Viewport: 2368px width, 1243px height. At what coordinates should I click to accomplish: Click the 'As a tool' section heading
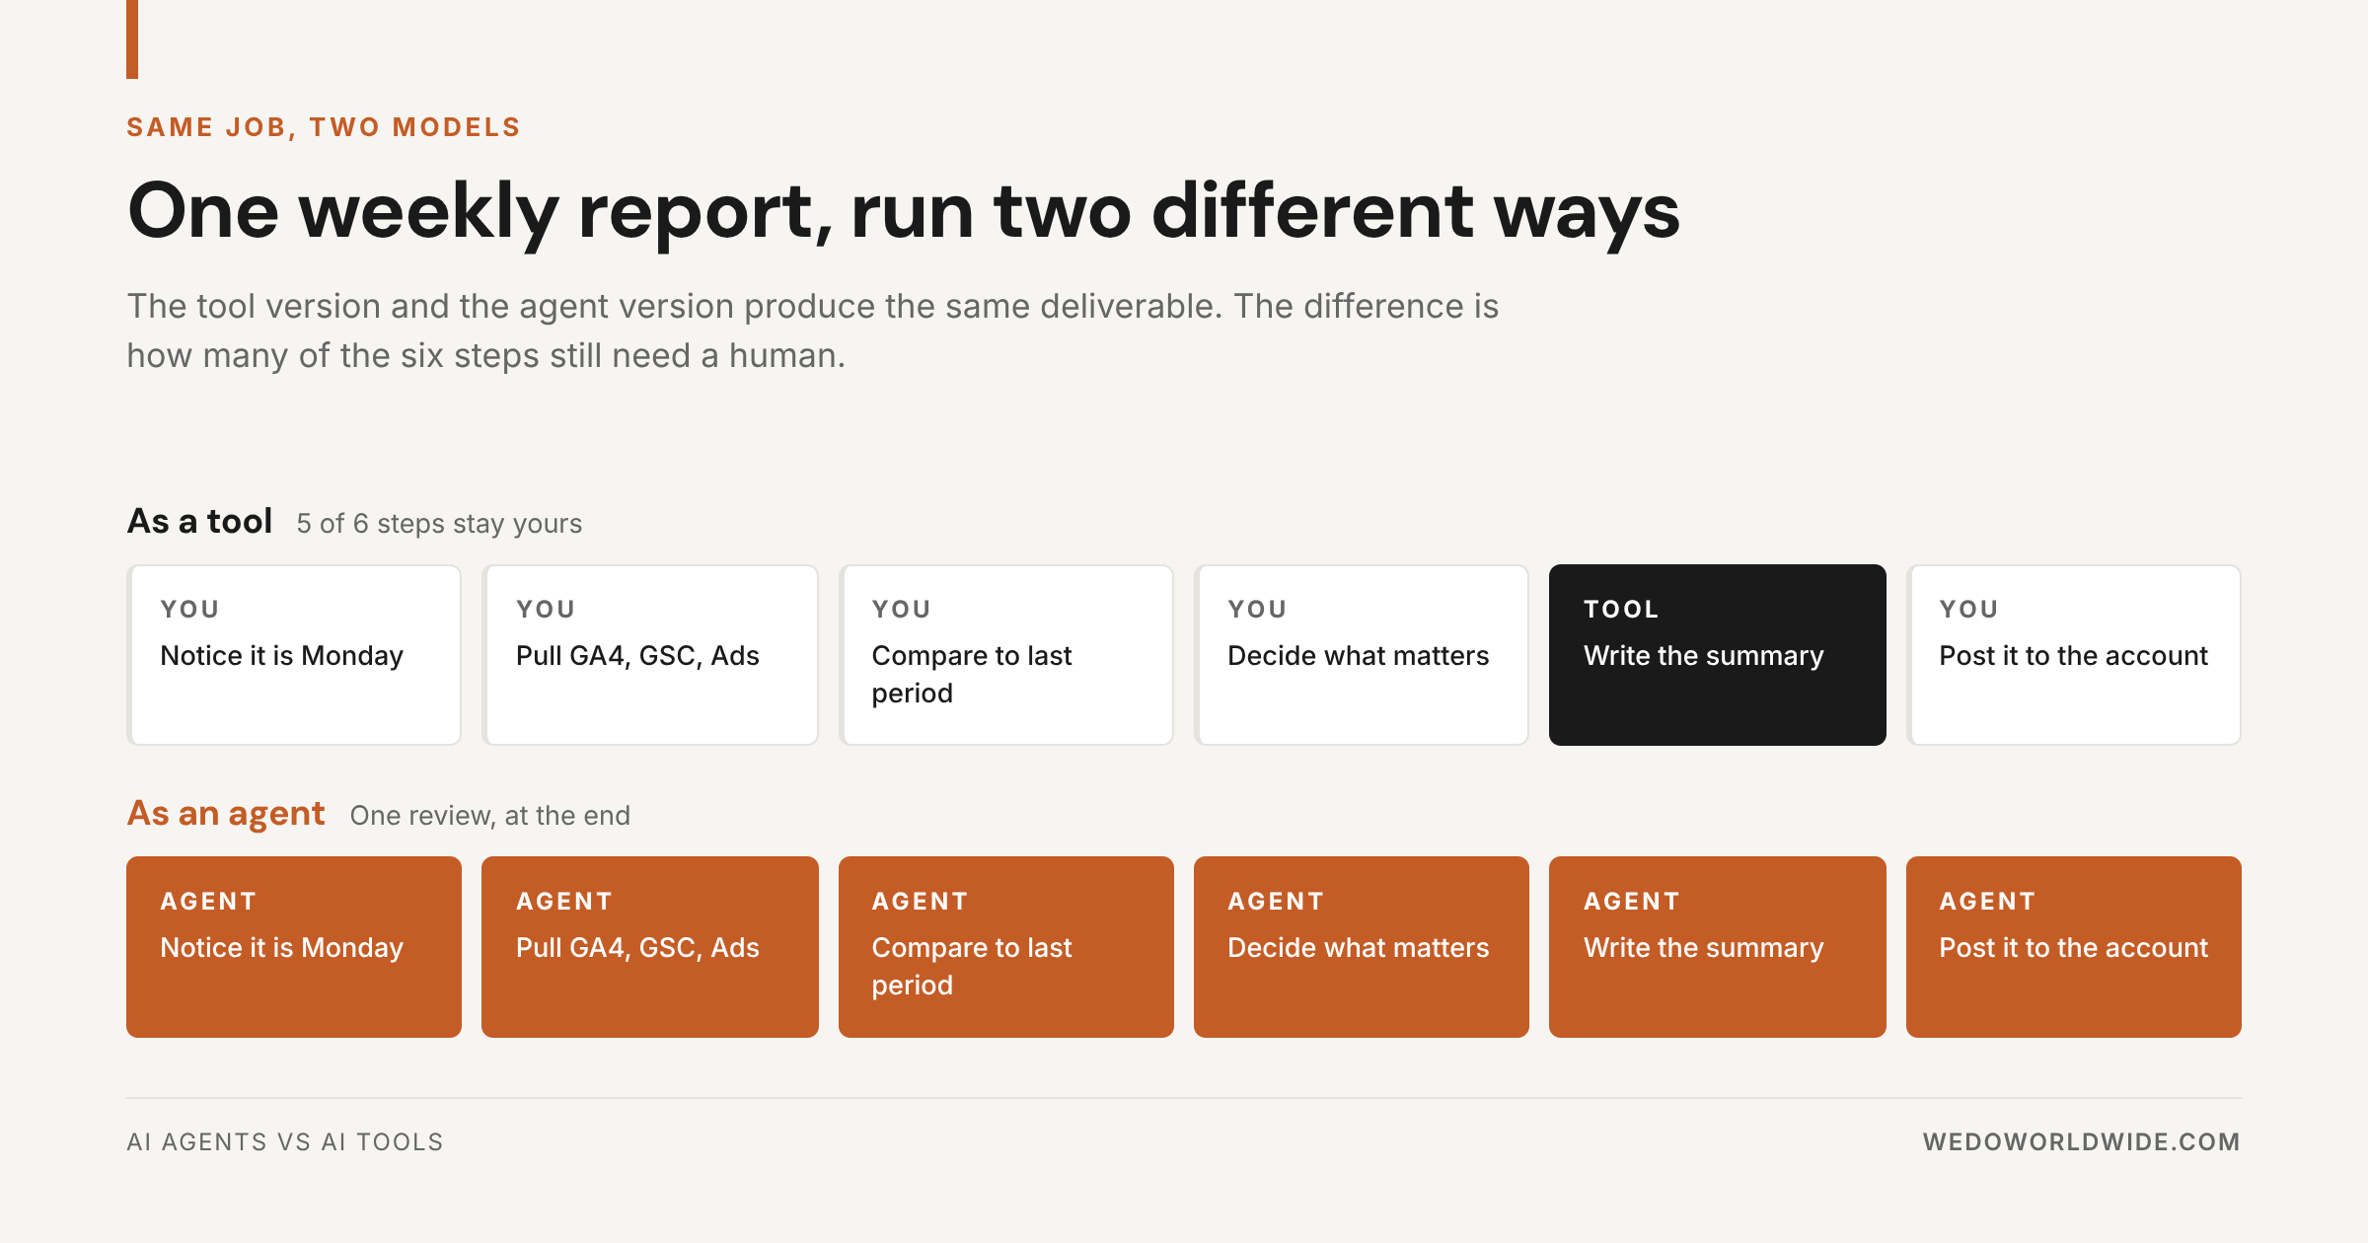click(199, 521)
